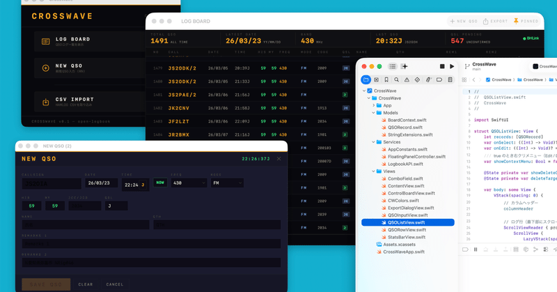This screenshot has height=292, width=557.
Task: Click the JCC/JCG code field
Action: (x=84, y=206)
